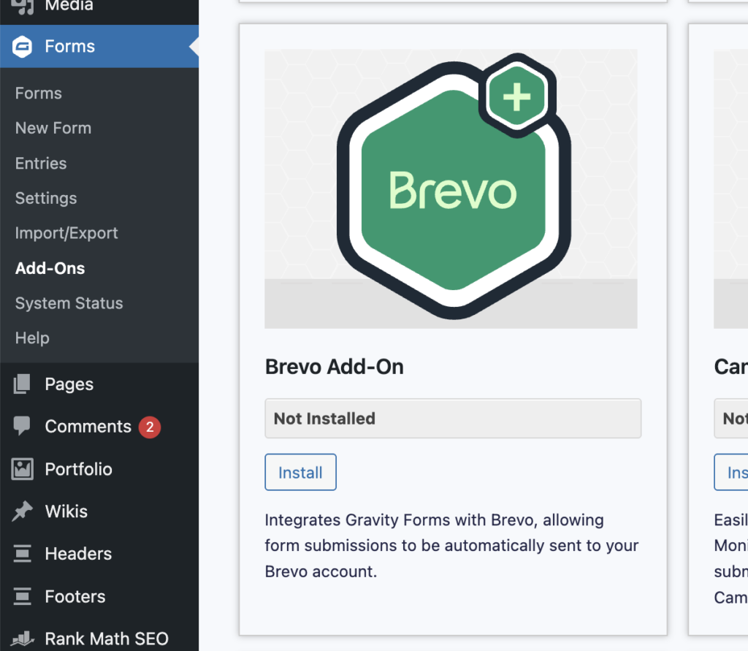Install the Brevo Add-On
748x651 pixels.
[x=300, y=473]
